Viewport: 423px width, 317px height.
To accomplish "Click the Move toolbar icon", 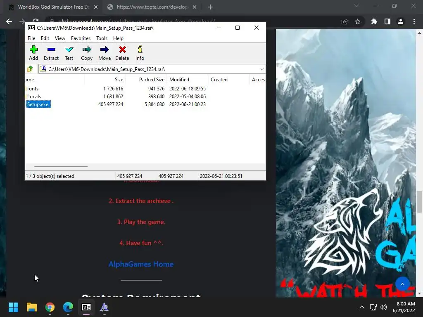I will point(105,53).
